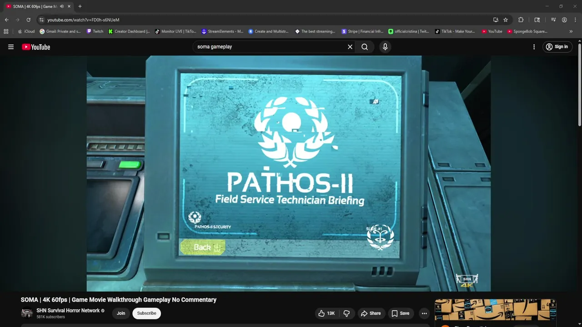Viewport: 582px width, 327px height.
Task: Open the Chrome profile icon
Action: [564, 20]
